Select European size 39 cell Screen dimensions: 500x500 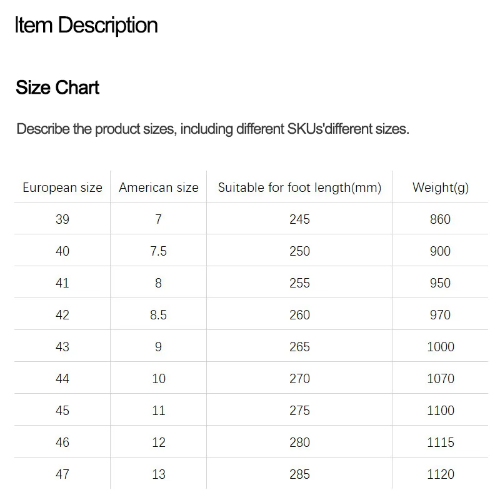62,219
